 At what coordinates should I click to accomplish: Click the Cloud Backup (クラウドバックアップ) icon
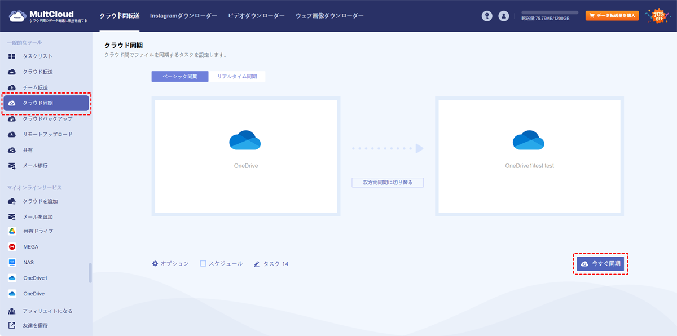[x=12, y=119]
